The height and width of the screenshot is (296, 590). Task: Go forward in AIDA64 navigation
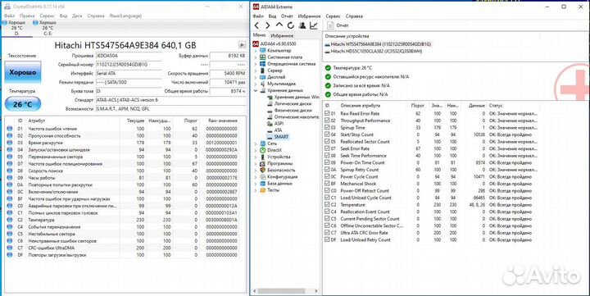pyautogui.click(x=267, y=25)
